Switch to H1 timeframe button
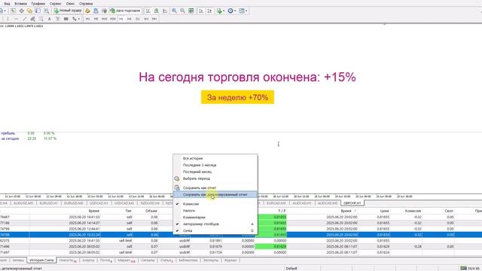 coord(120,19)
